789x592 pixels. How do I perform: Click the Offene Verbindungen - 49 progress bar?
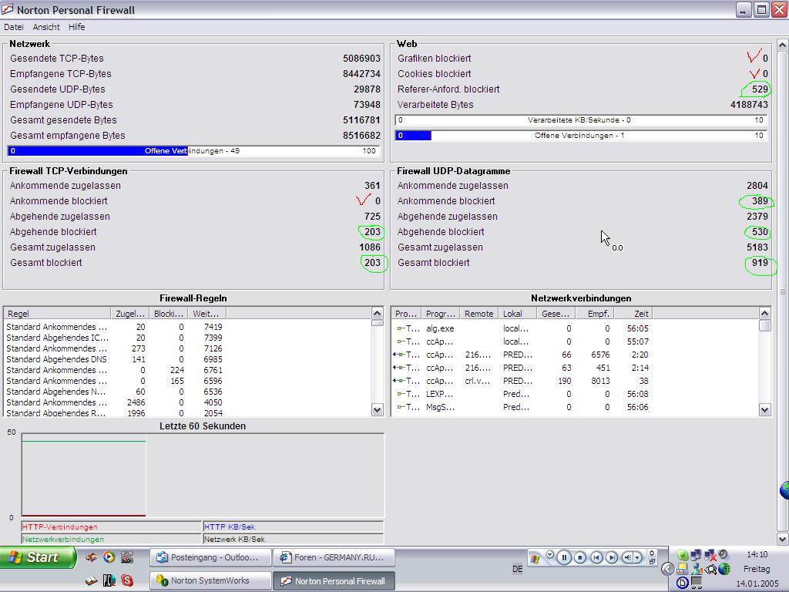(193, 150)
